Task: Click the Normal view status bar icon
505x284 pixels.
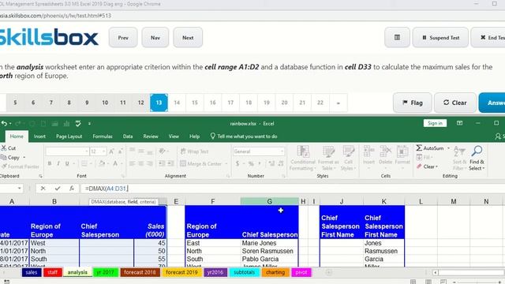Action: pyautogui.click(x=413, y=282)
